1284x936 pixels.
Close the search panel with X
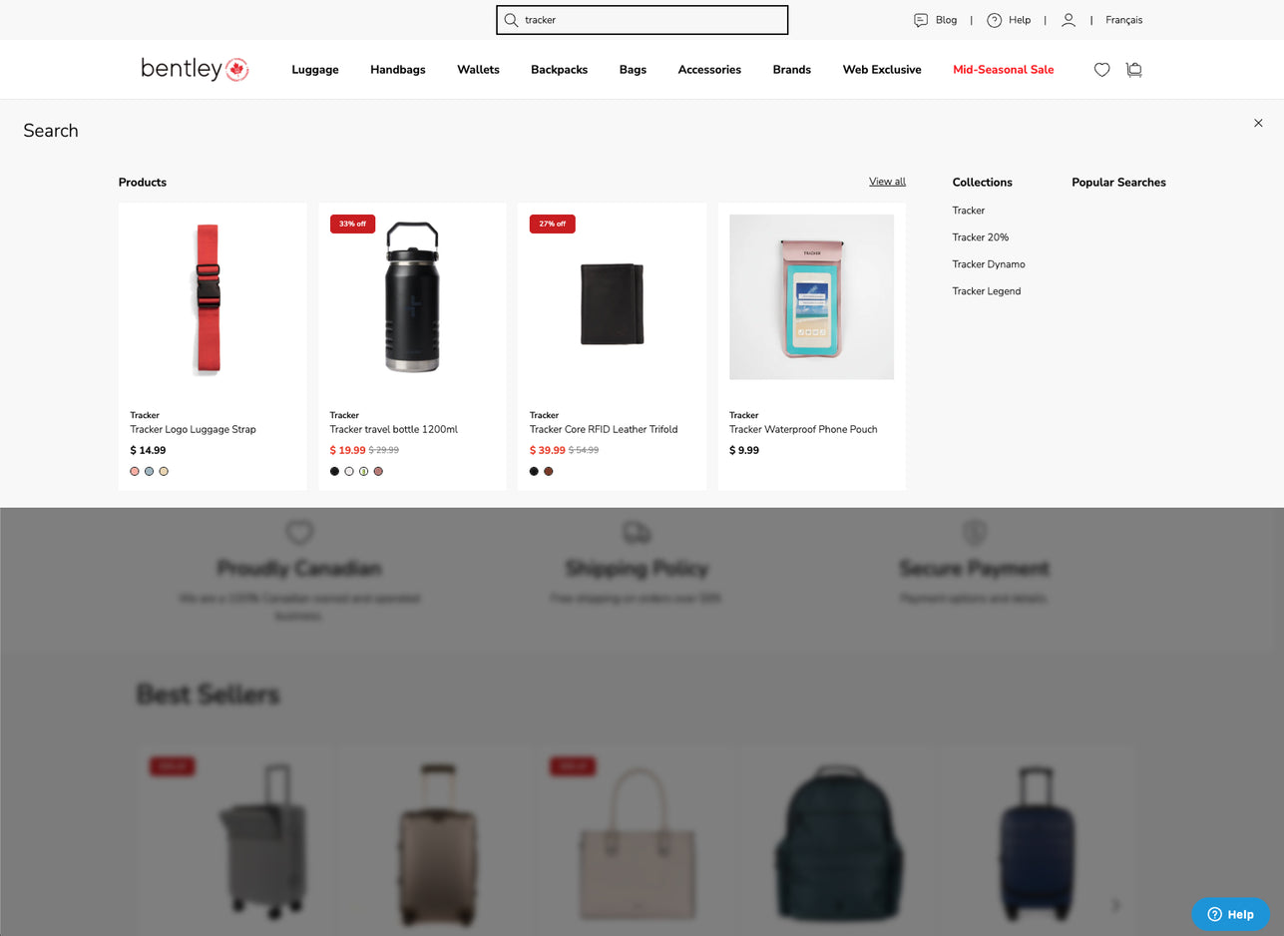[x=1258, y=123]
